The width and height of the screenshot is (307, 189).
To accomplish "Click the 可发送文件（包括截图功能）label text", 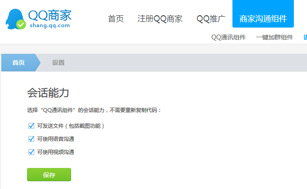I will pos(71,126).
